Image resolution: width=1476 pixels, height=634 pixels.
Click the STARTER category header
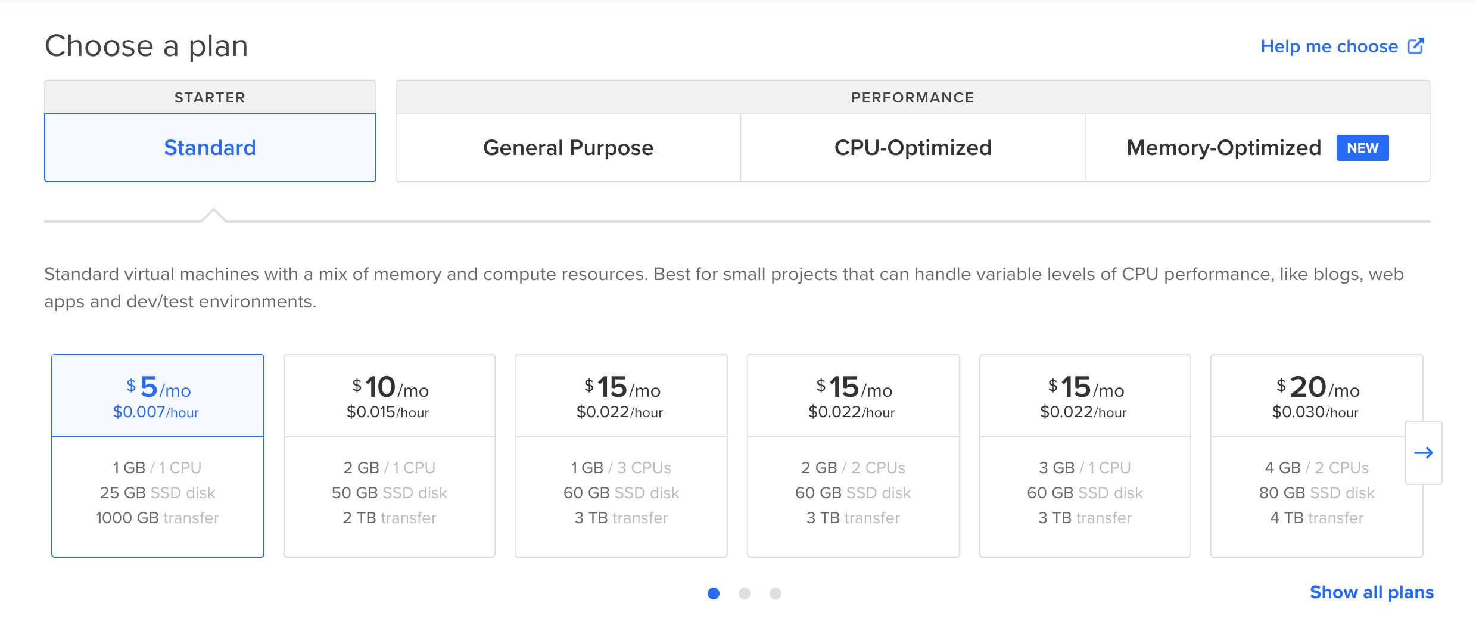point(210,98)
